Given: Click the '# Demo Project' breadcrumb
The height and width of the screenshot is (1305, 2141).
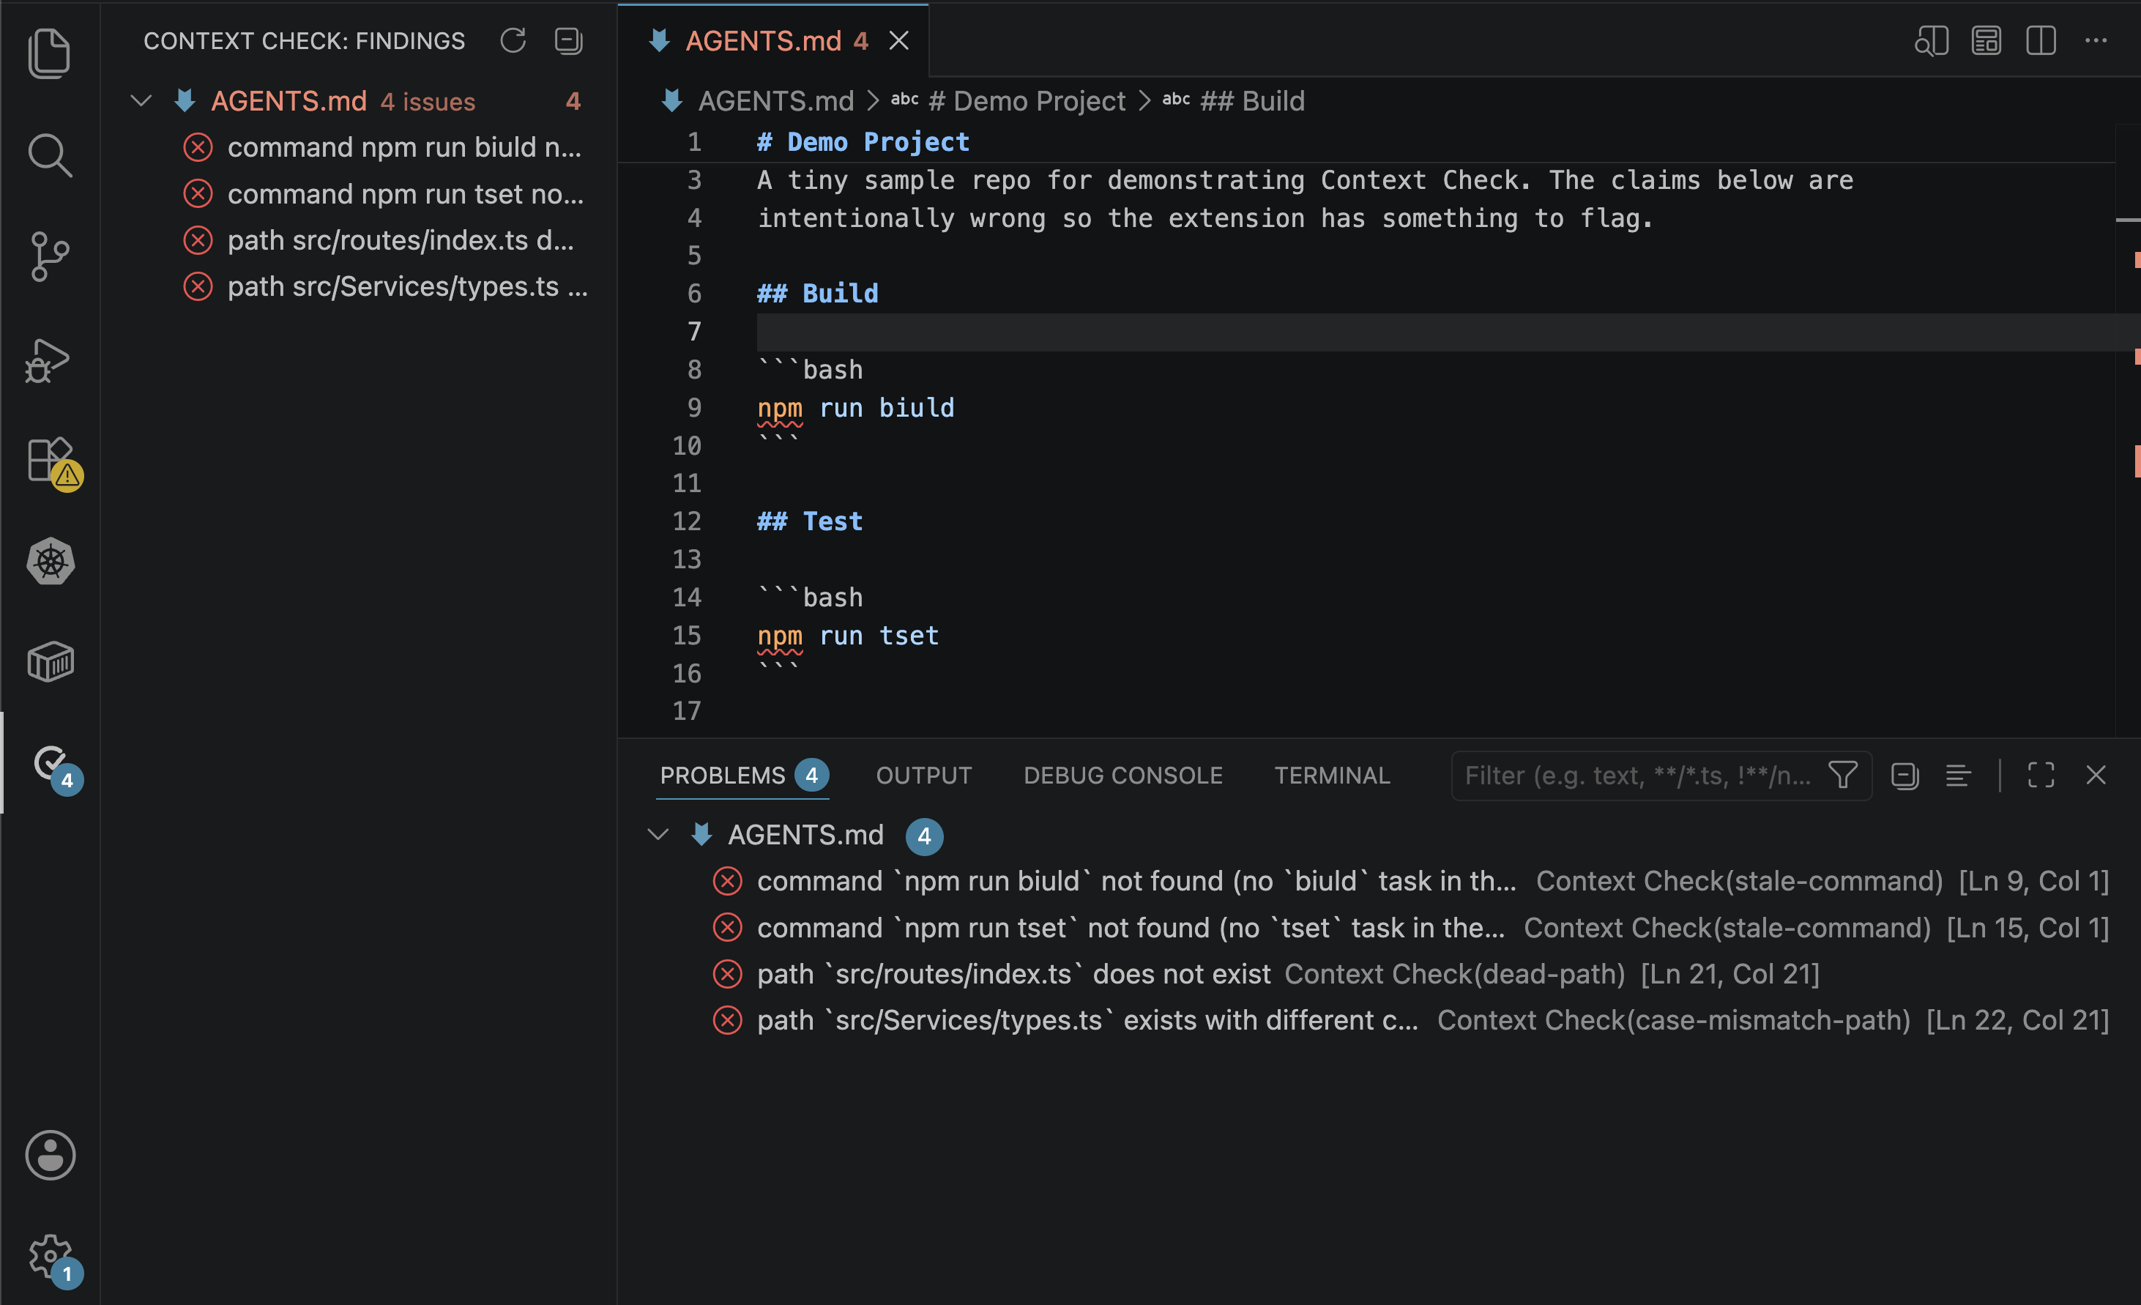Looking at the screenshot, I should (x=1026, y=101).
